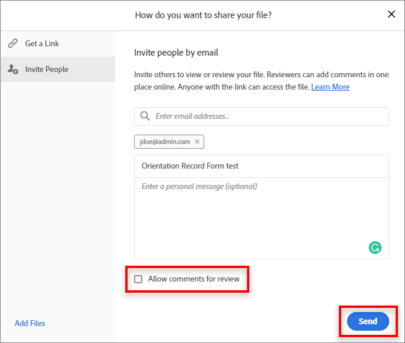Open the Learn More link

tap(330, 87)
